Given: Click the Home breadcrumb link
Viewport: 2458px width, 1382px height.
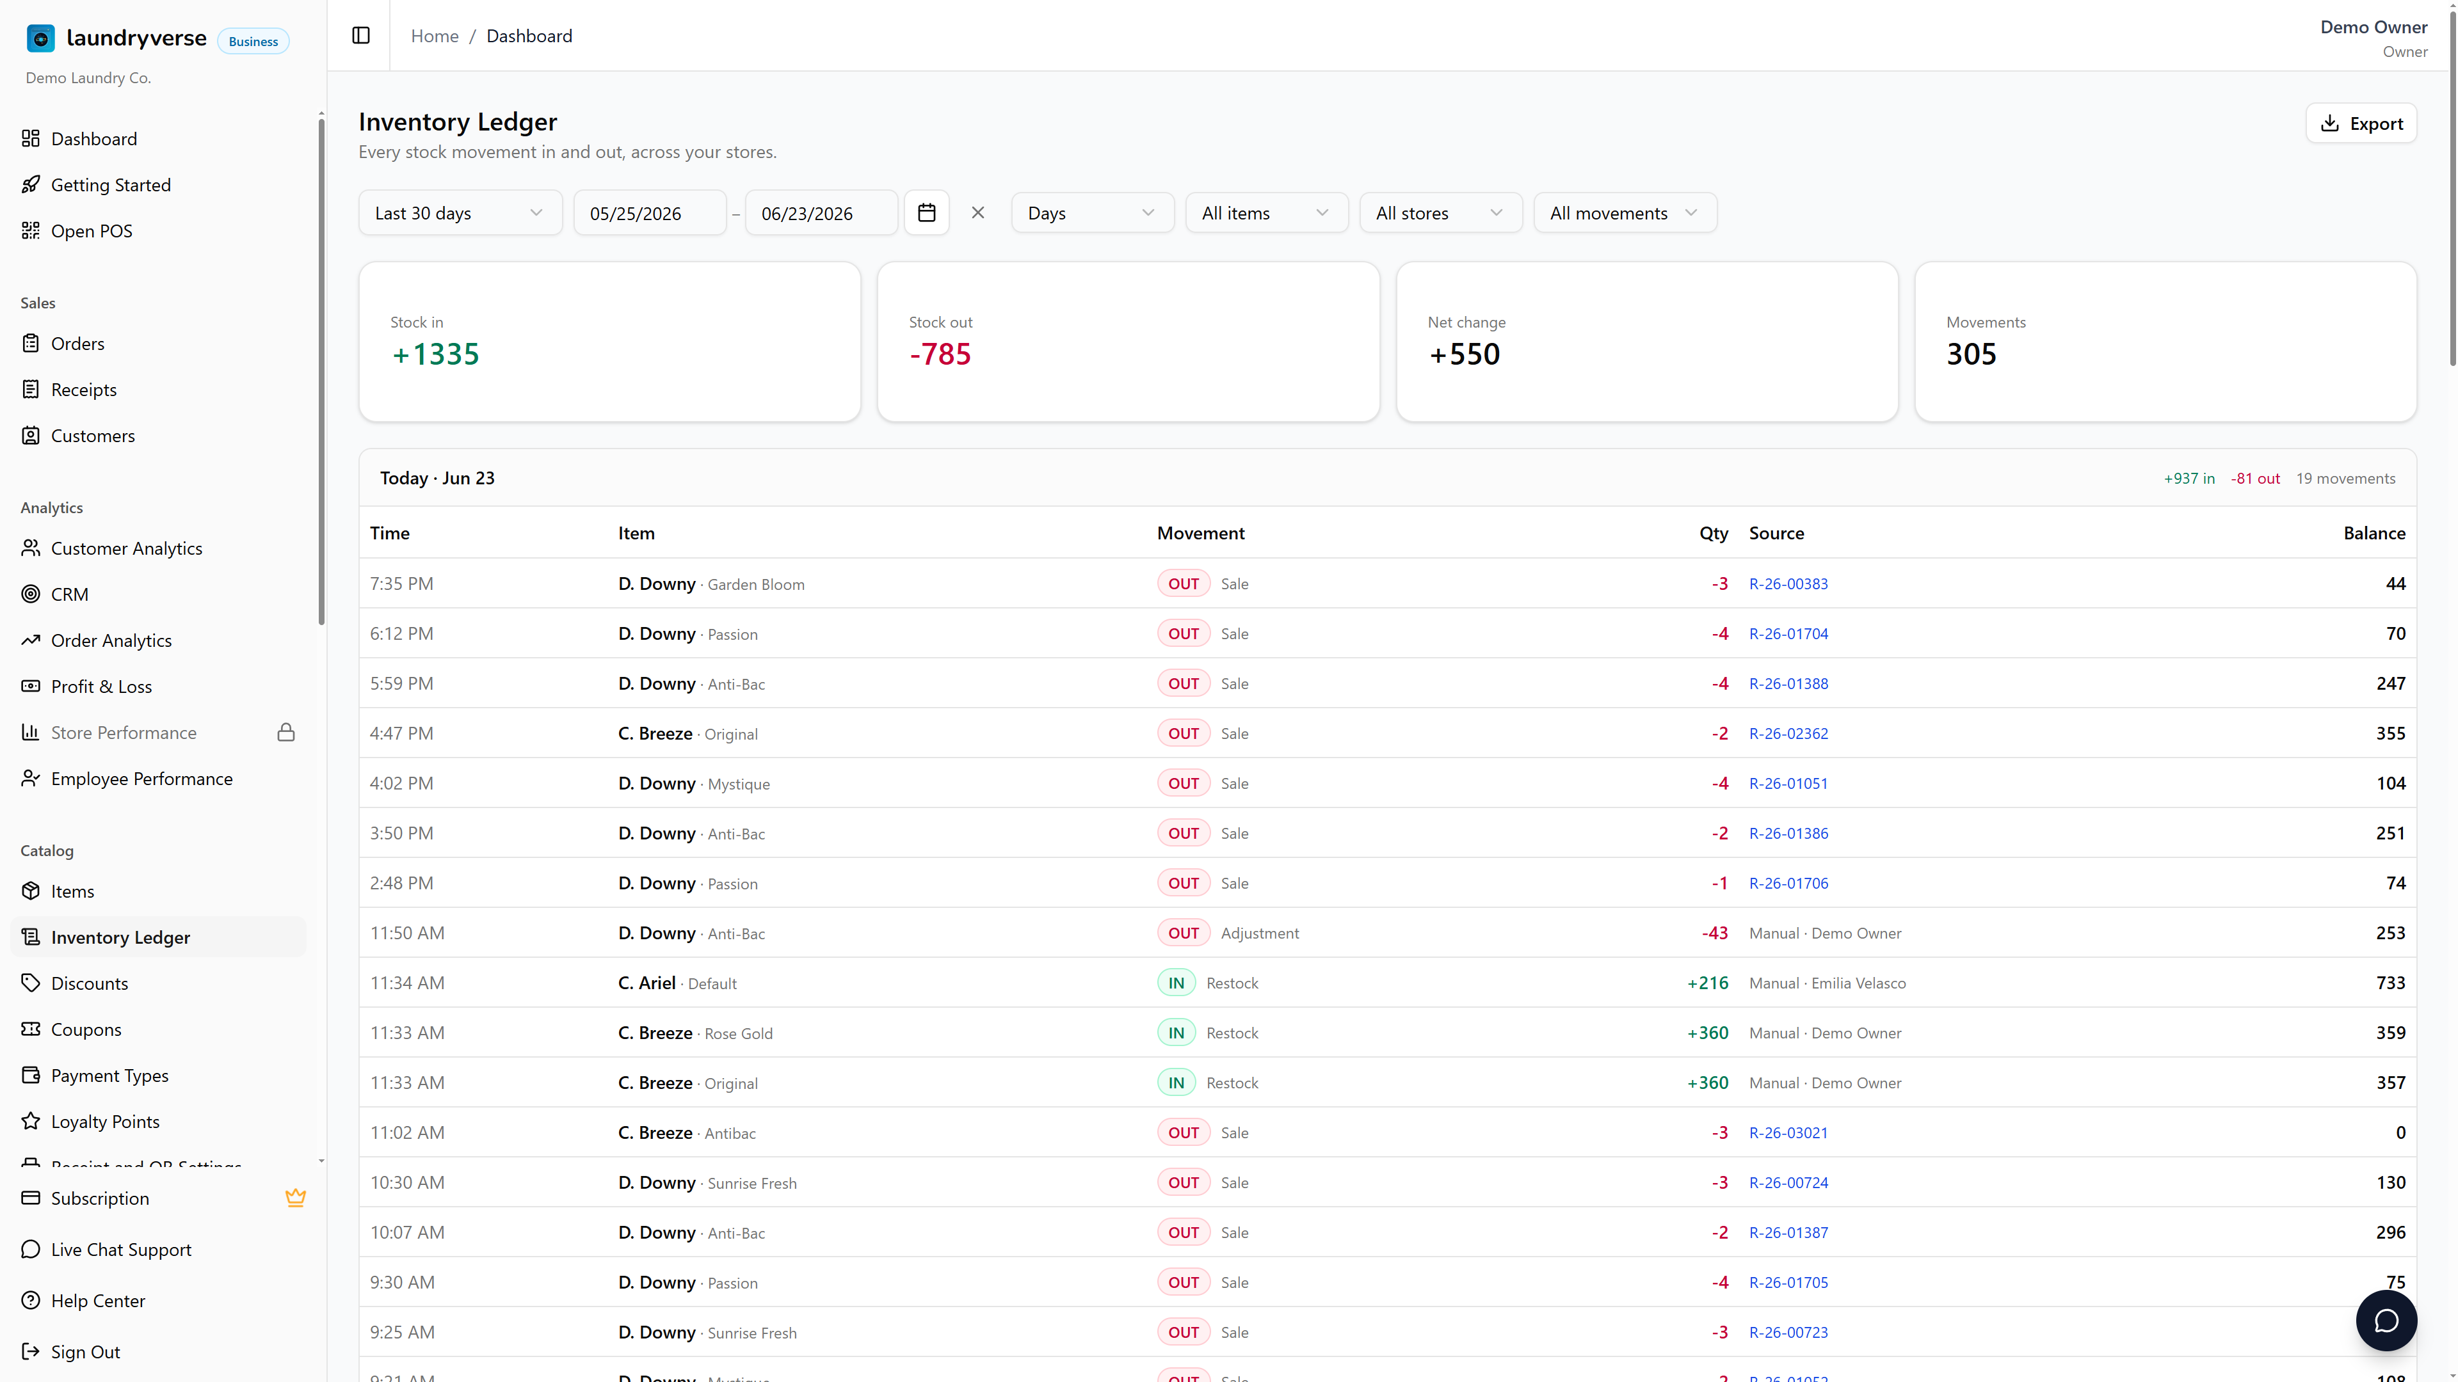Looking at the screenshot, I should click(x=434, y=35).
